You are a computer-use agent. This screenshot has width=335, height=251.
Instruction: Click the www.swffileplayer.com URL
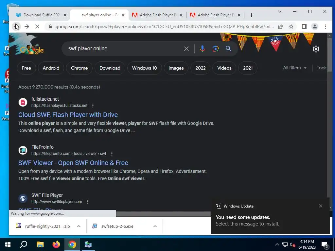(57, 201)
